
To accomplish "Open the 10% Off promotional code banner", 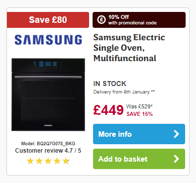I will point(139,20).
